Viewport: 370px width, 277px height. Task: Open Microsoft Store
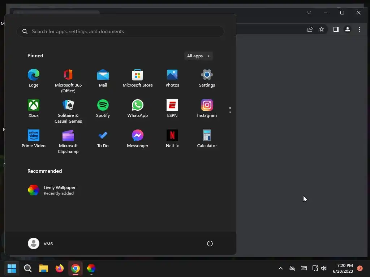[x=138, y=78]
